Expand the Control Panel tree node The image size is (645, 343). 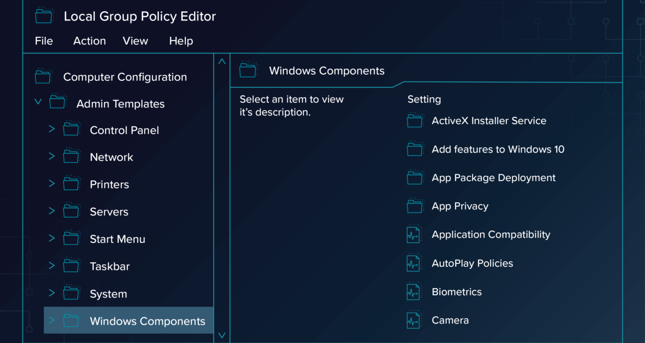point(52,129)
